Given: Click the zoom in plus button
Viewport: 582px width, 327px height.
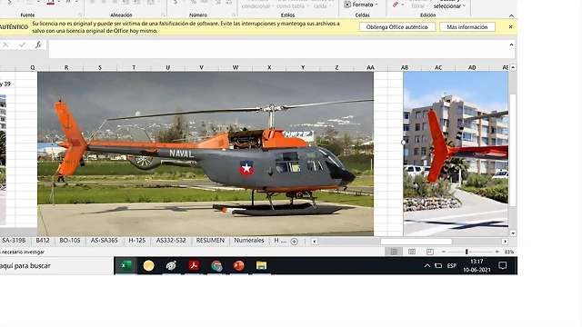Looking at the screenshot, I should point(497,252).
